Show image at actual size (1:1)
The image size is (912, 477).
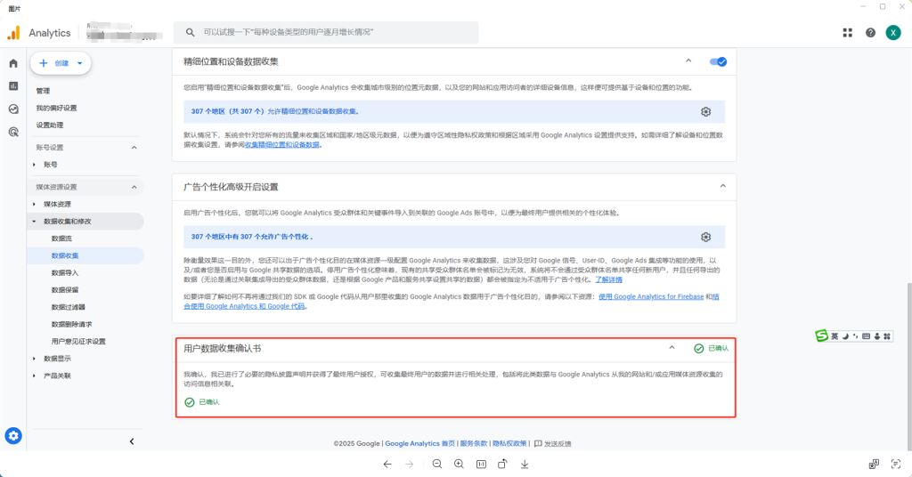point(481,465)
